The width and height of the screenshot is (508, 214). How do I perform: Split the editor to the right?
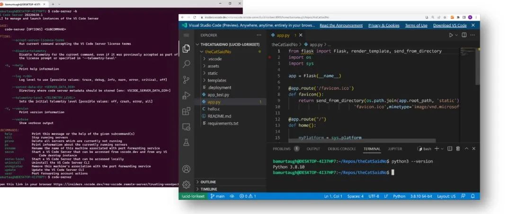click(464, 35)
